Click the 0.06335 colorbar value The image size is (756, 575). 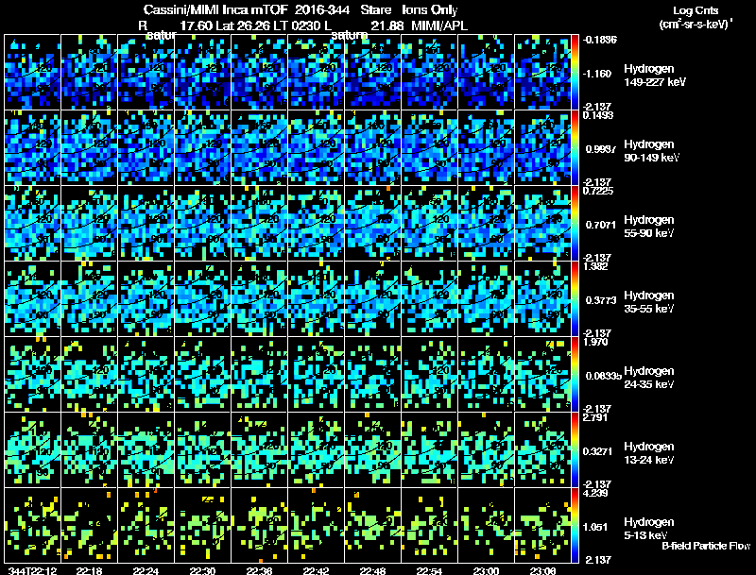tap(604, 376)
